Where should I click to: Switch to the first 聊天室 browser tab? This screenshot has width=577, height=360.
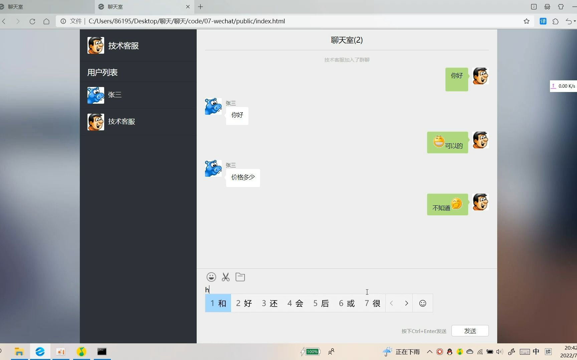click(x=47, y=7)
